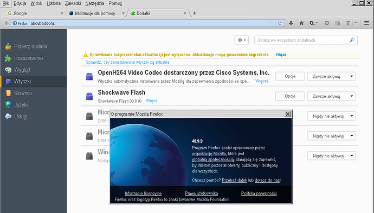Viewport: 374px width, 213px height.
Task: Click the Opcje button for Shockwave Flash
Action: pos(290,96)
